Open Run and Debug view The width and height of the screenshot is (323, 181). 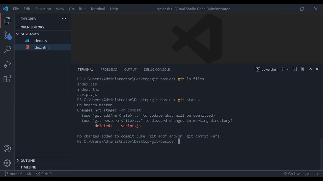click(7, 64)
